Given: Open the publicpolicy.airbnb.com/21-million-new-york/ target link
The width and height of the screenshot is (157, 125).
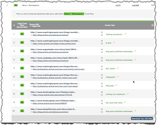Looking at the screenshot, I should [x=49, y=78].
